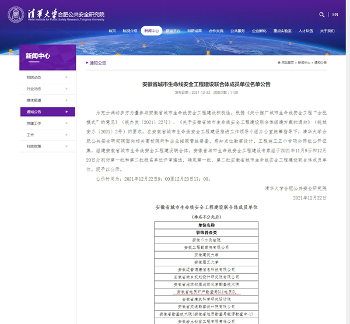Open the 公共服务 navigation item
The width and height of the screenshot is (350, 324).
pyautogui.click(x=237, y=31)
